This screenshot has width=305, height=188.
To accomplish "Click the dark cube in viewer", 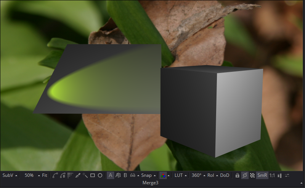I will click(x=211, y=111).
